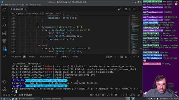Viewport: 179px width, 100px height.
Task: Click the gear icon in editor toolbar
Action: (126, 9)
